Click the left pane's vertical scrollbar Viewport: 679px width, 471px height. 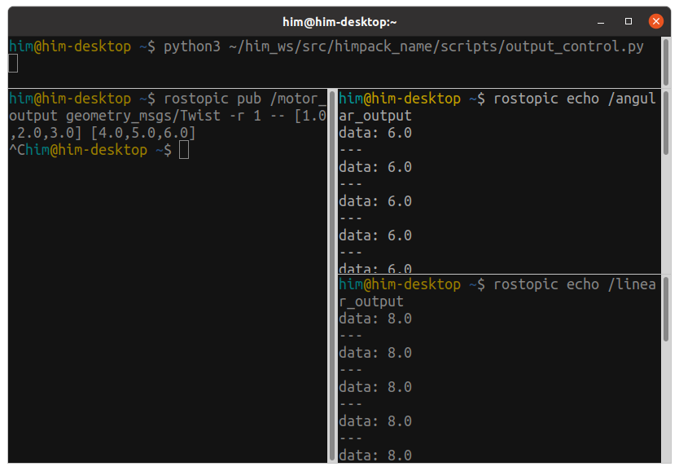coord(332,275)
